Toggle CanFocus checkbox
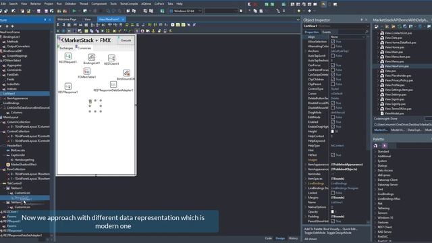This screenshot has width=432, height=243. 333,65
